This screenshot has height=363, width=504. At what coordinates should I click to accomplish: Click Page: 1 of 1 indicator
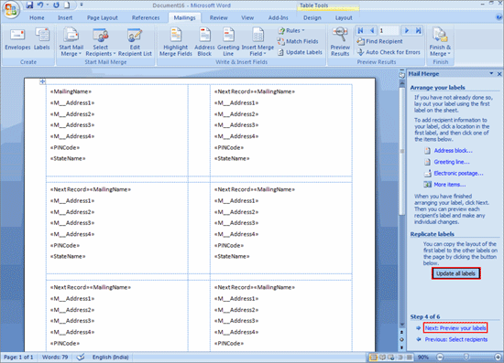pyautogui.click(x=18, y=357)
